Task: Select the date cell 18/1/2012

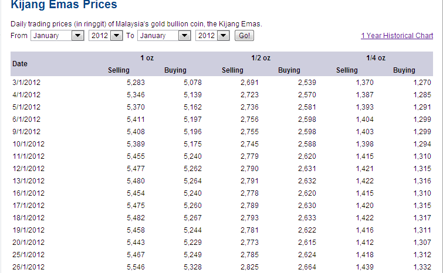Action: (29, 218)
